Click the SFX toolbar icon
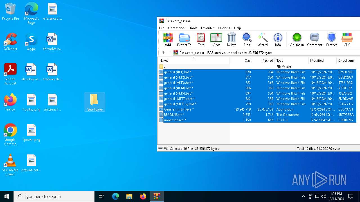The width and height of the screenshot is (360, 202). coord(347,40)
